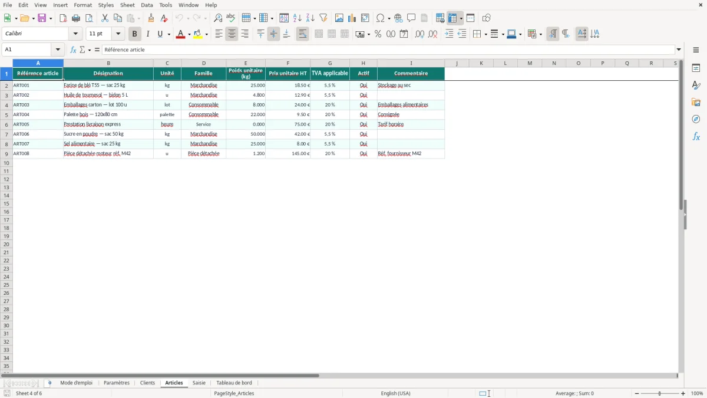Insert a special character (Omega)
This screenshot has width=707, height=398.
pos(381,18)
